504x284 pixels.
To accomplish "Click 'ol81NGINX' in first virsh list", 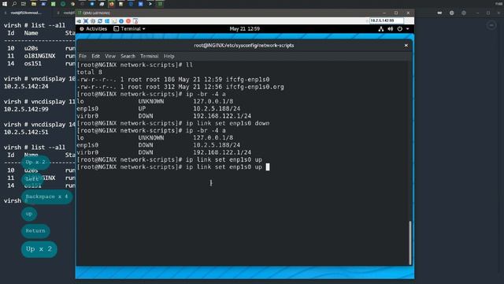I will click(x=39, y=56).
